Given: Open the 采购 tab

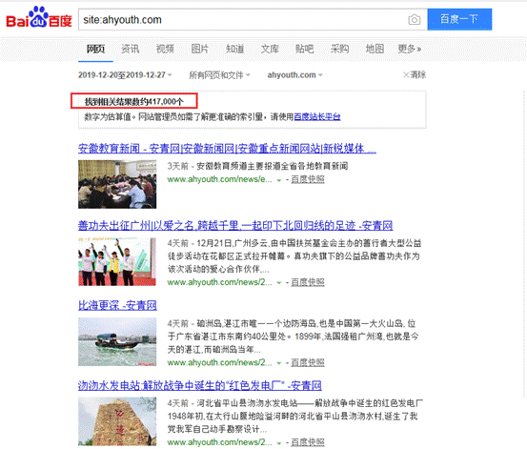Looking at the screenshot, I should [339, 50].
